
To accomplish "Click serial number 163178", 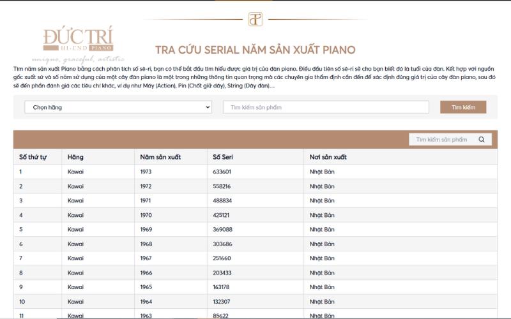I will (221, 287).
